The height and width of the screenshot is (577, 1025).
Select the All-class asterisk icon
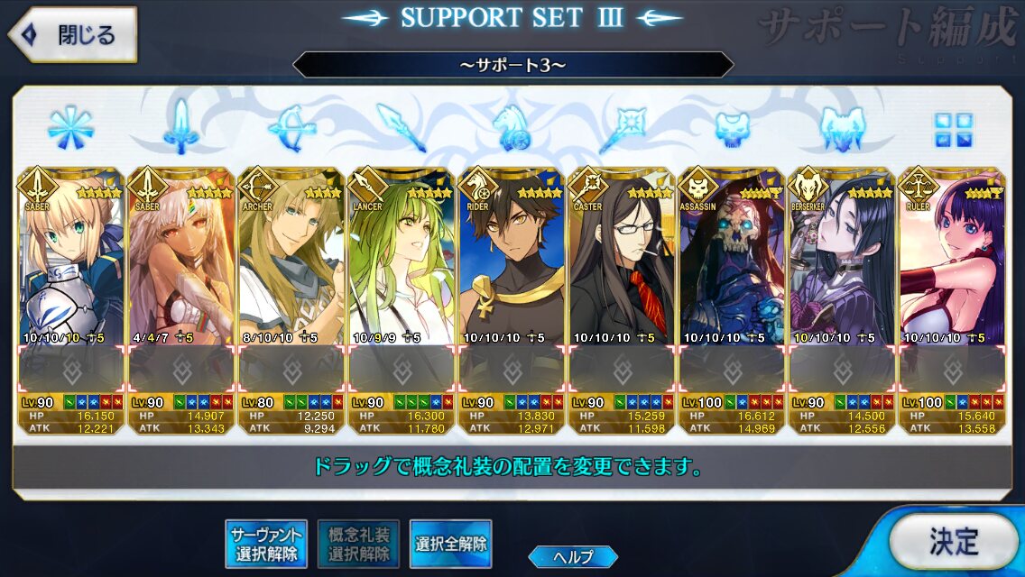pyautogui.click(x=70, y=127)
